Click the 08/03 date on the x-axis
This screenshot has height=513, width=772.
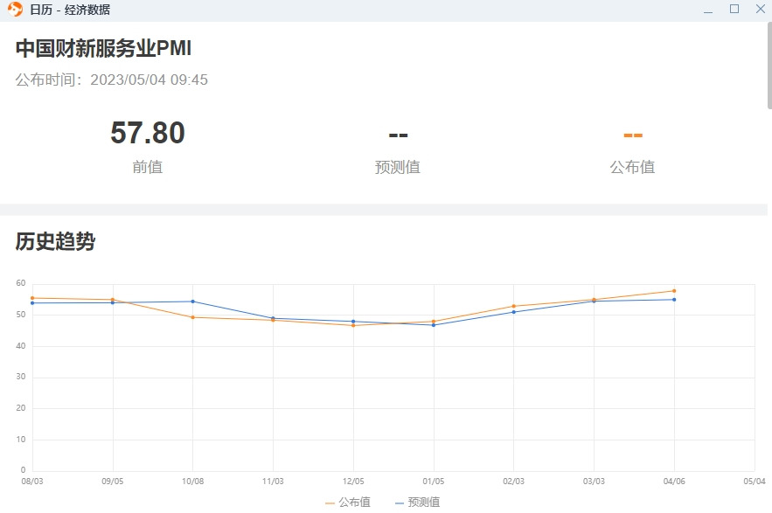(32, 481)
